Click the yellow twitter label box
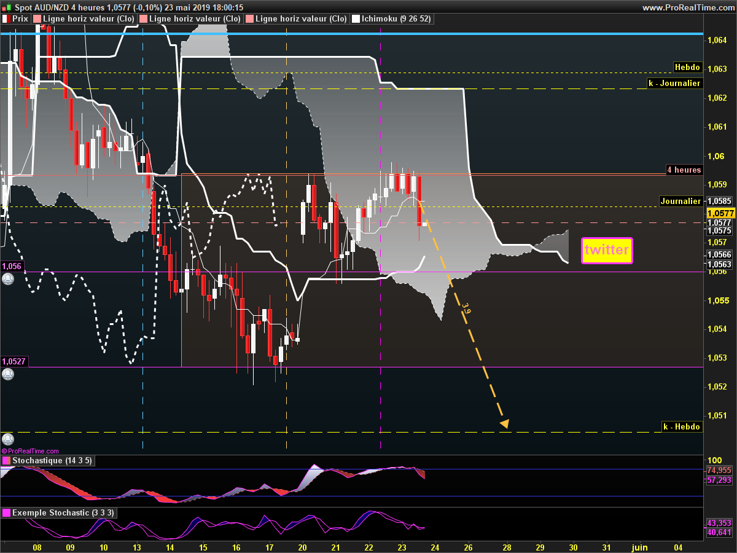737x553 pixels. (607, 251)
